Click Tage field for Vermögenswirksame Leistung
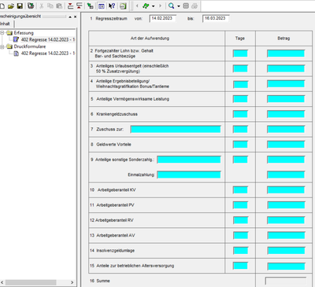 tap(240, 99)
